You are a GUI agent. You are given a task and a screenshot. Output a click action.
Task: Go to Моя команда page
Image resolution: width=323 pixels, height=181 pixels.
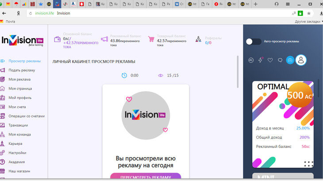19,134
